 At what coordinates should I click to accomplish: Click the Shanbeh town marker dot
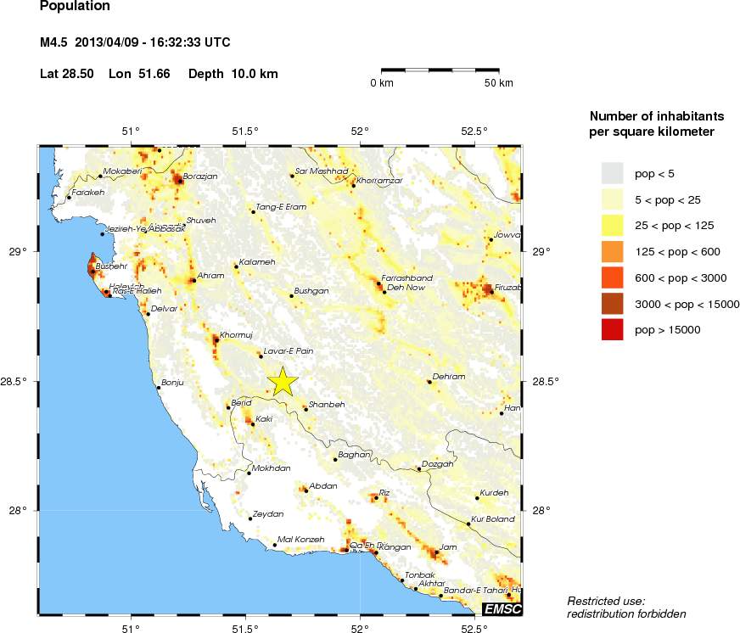pos(306,409)
